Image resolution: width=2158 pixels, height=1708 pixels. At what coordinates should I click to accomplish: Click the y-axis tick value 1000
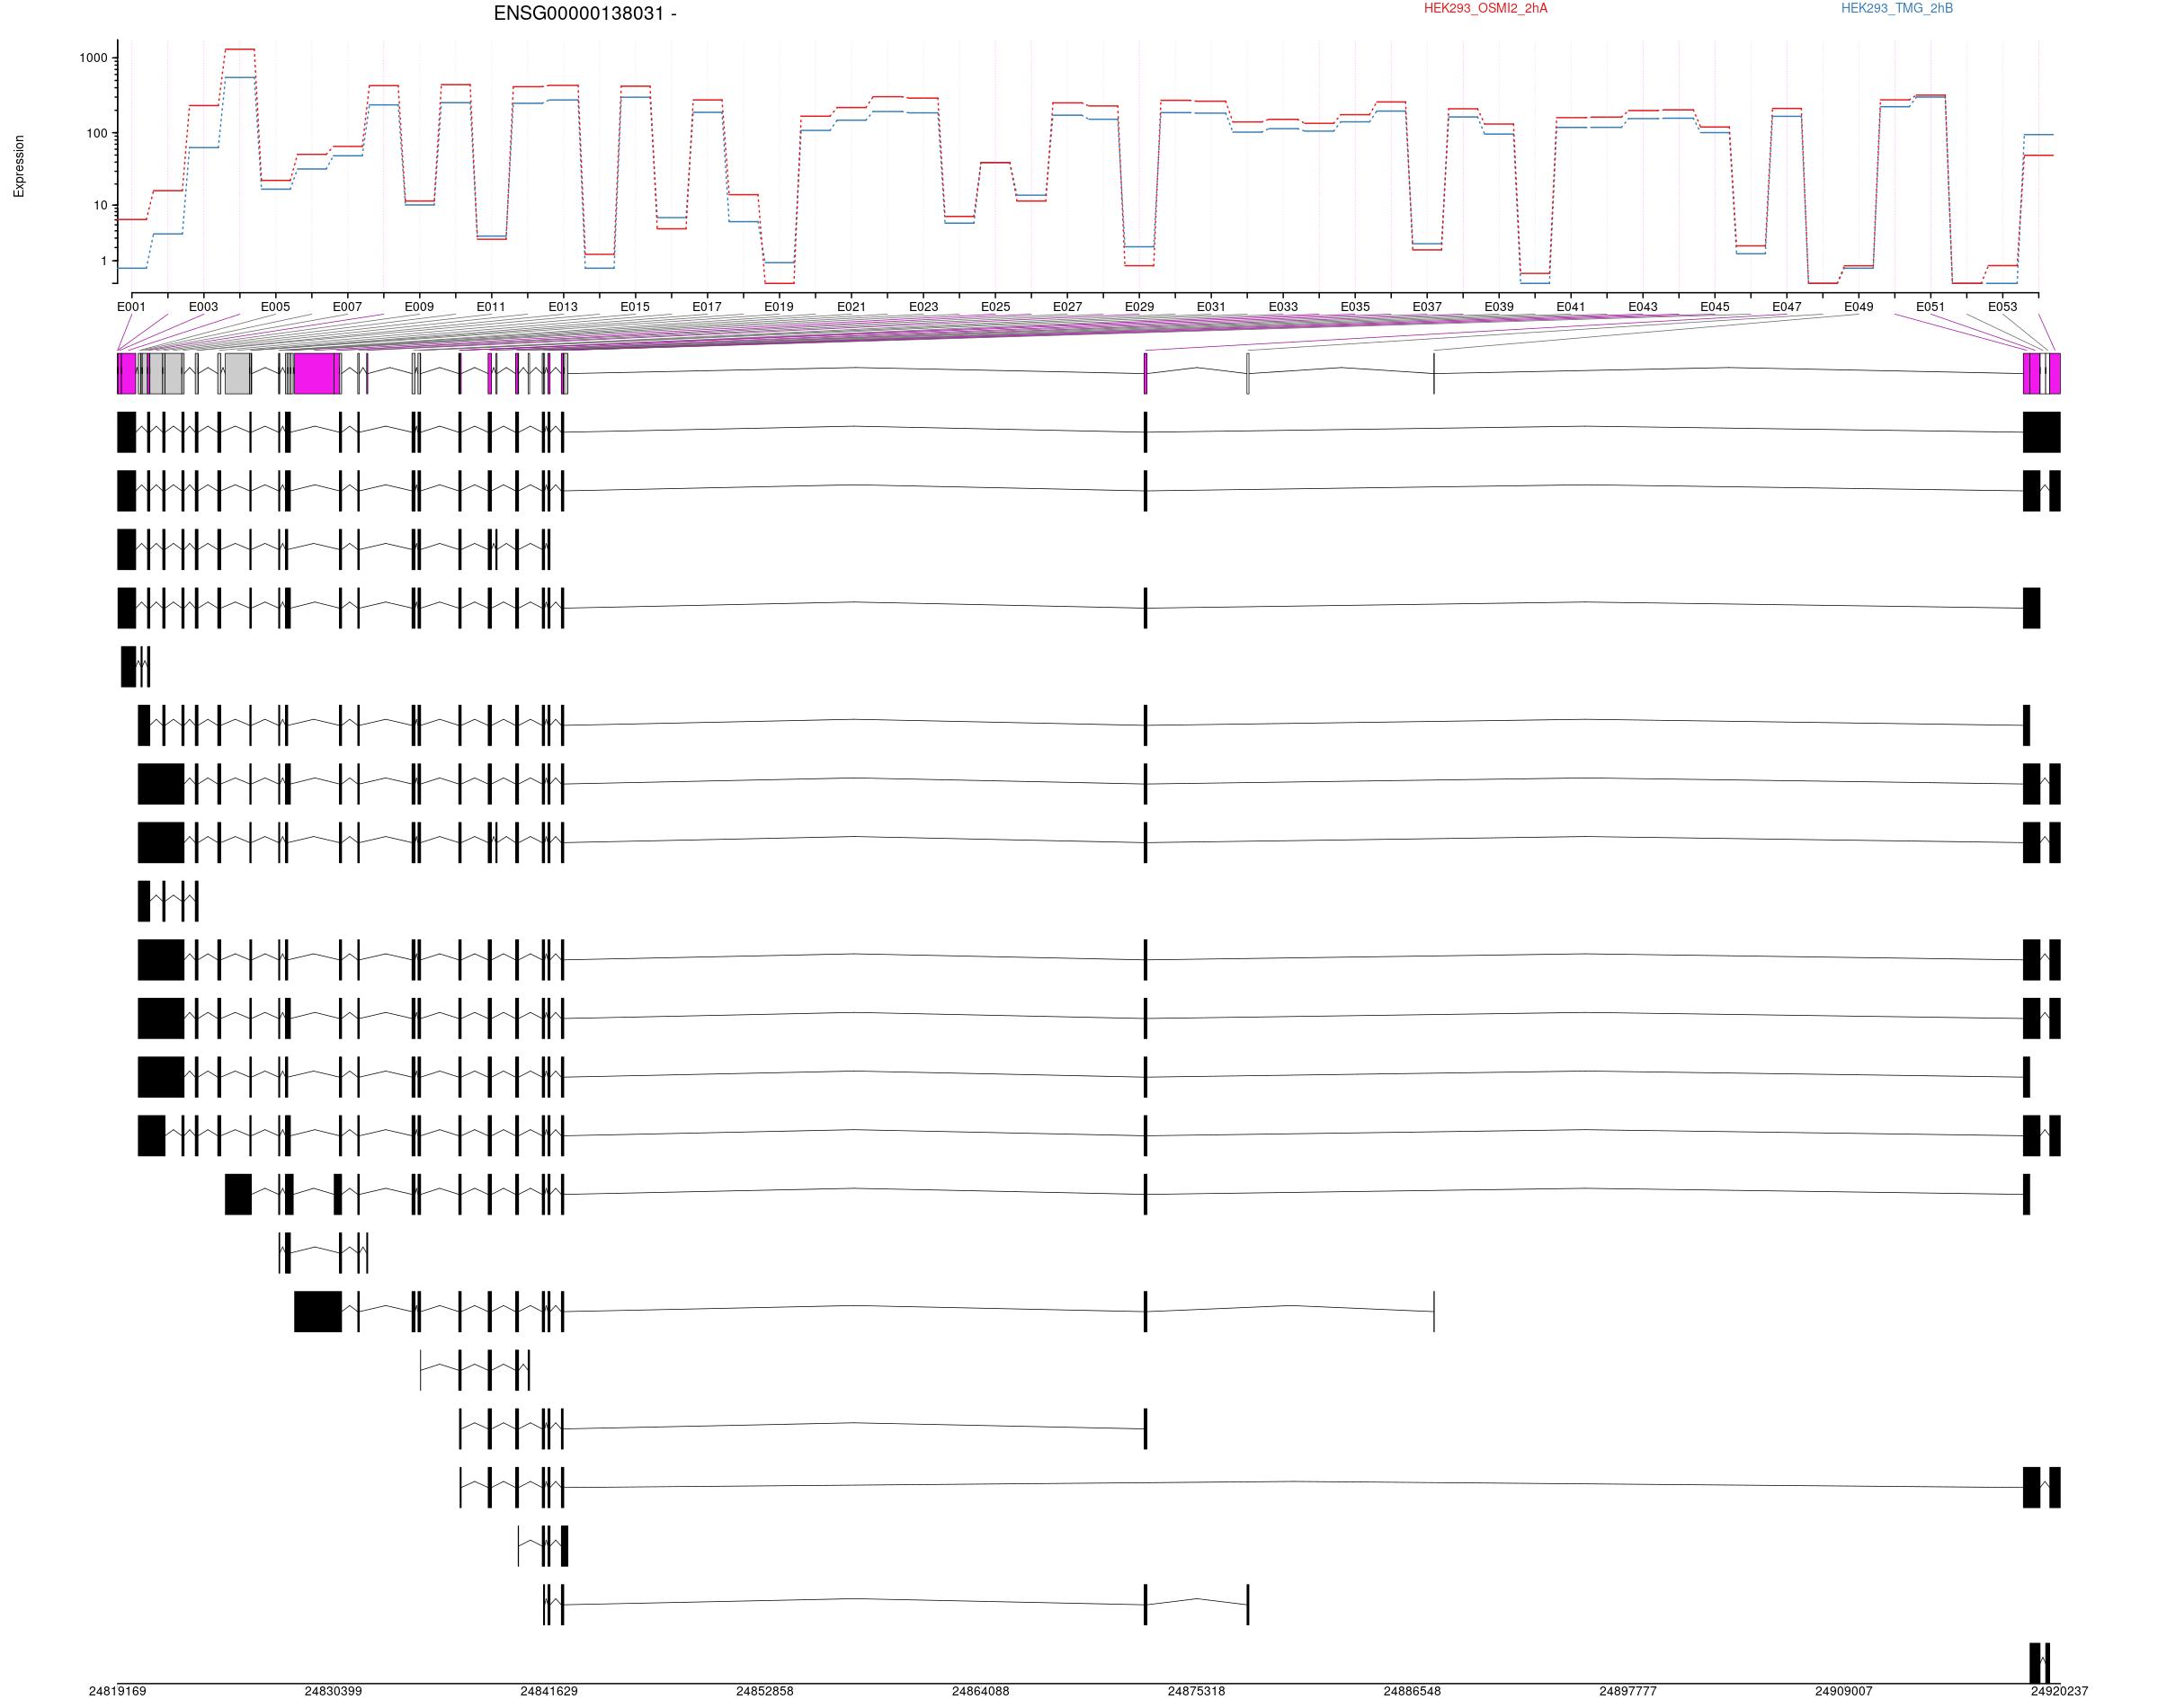[x=93, y=58]
